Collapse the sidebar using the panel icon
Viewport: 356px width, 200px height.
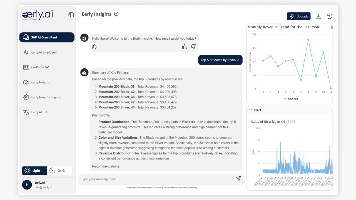[71, 15]
